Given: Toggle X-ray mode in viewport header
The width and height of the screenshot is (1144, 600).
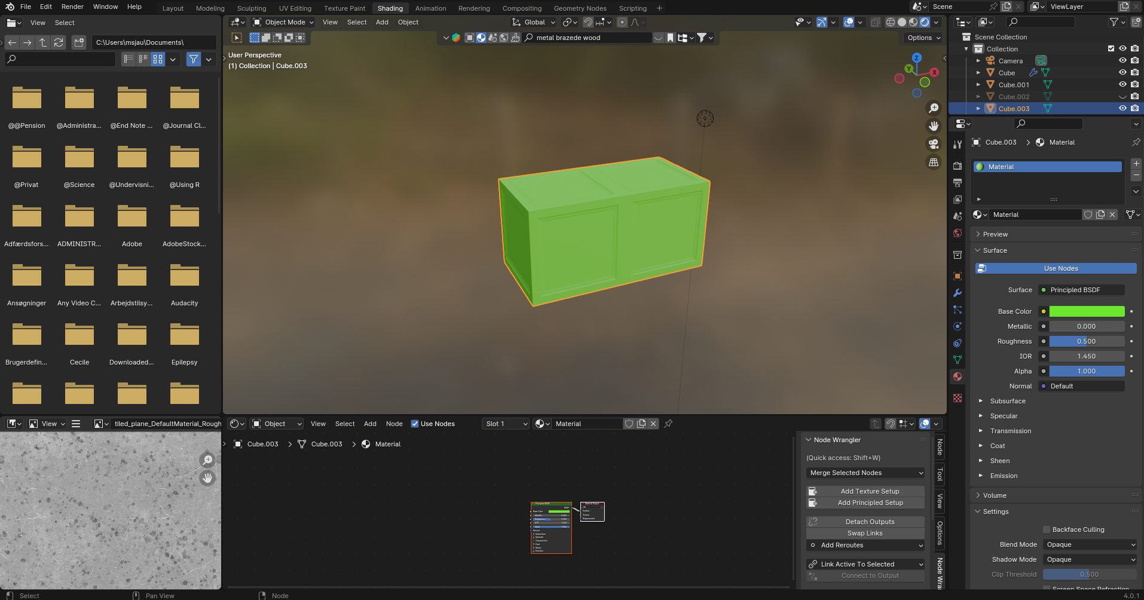Looking at the screenshot, I should (x=875, y=22).
